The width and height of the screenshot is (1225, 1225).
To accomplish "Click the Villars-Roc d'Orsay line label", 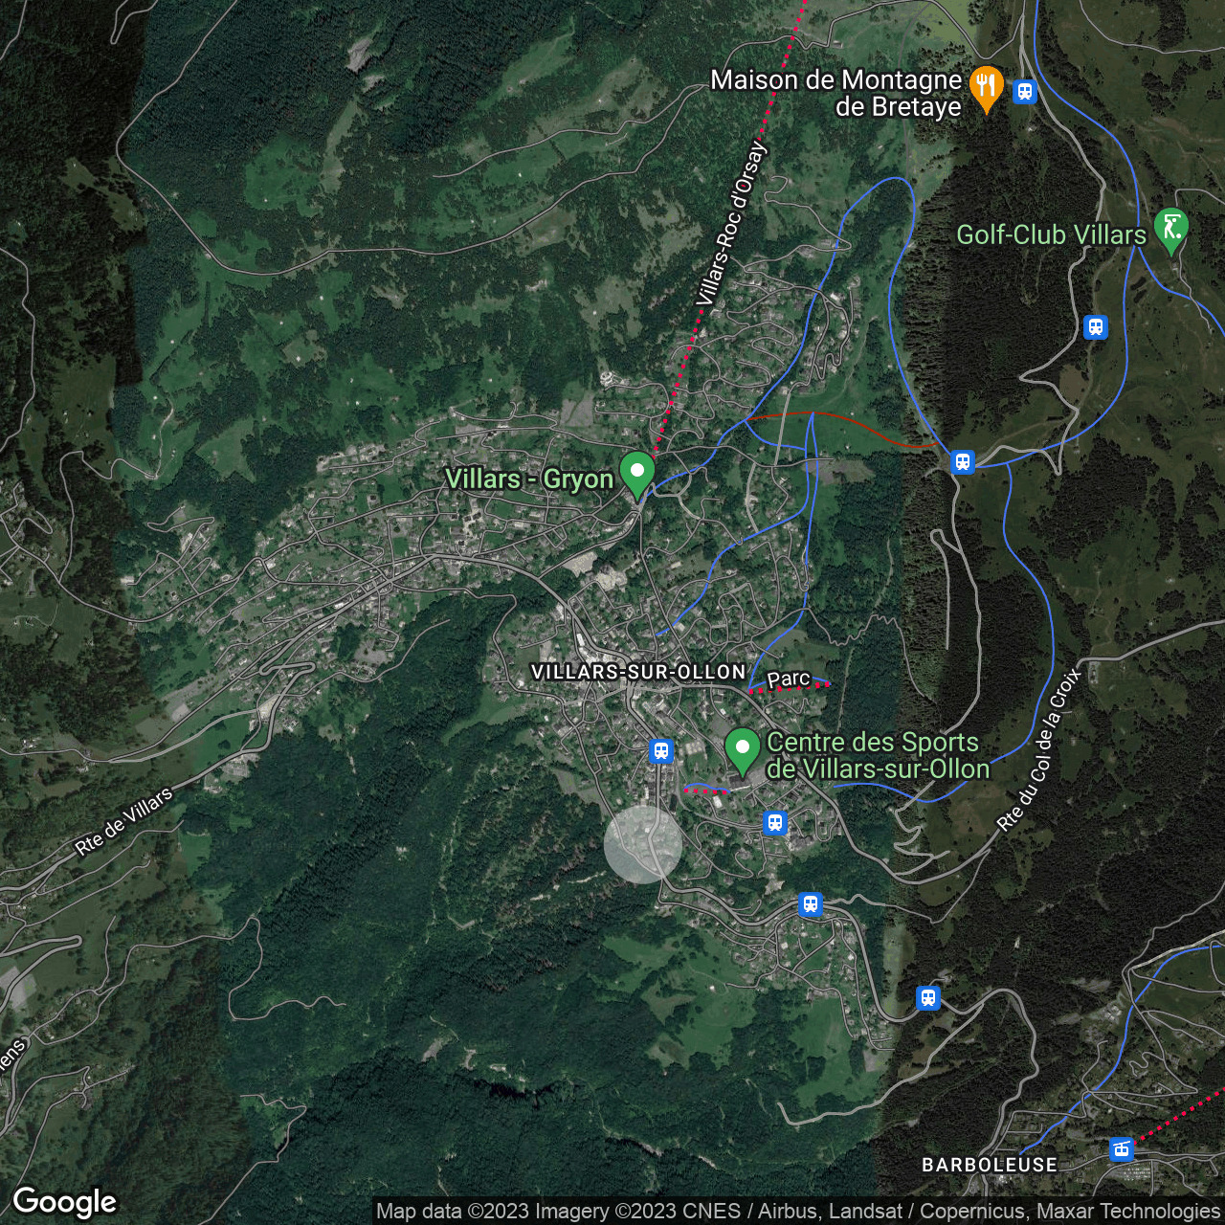I will pyautogui.click(x=731, y=224).
